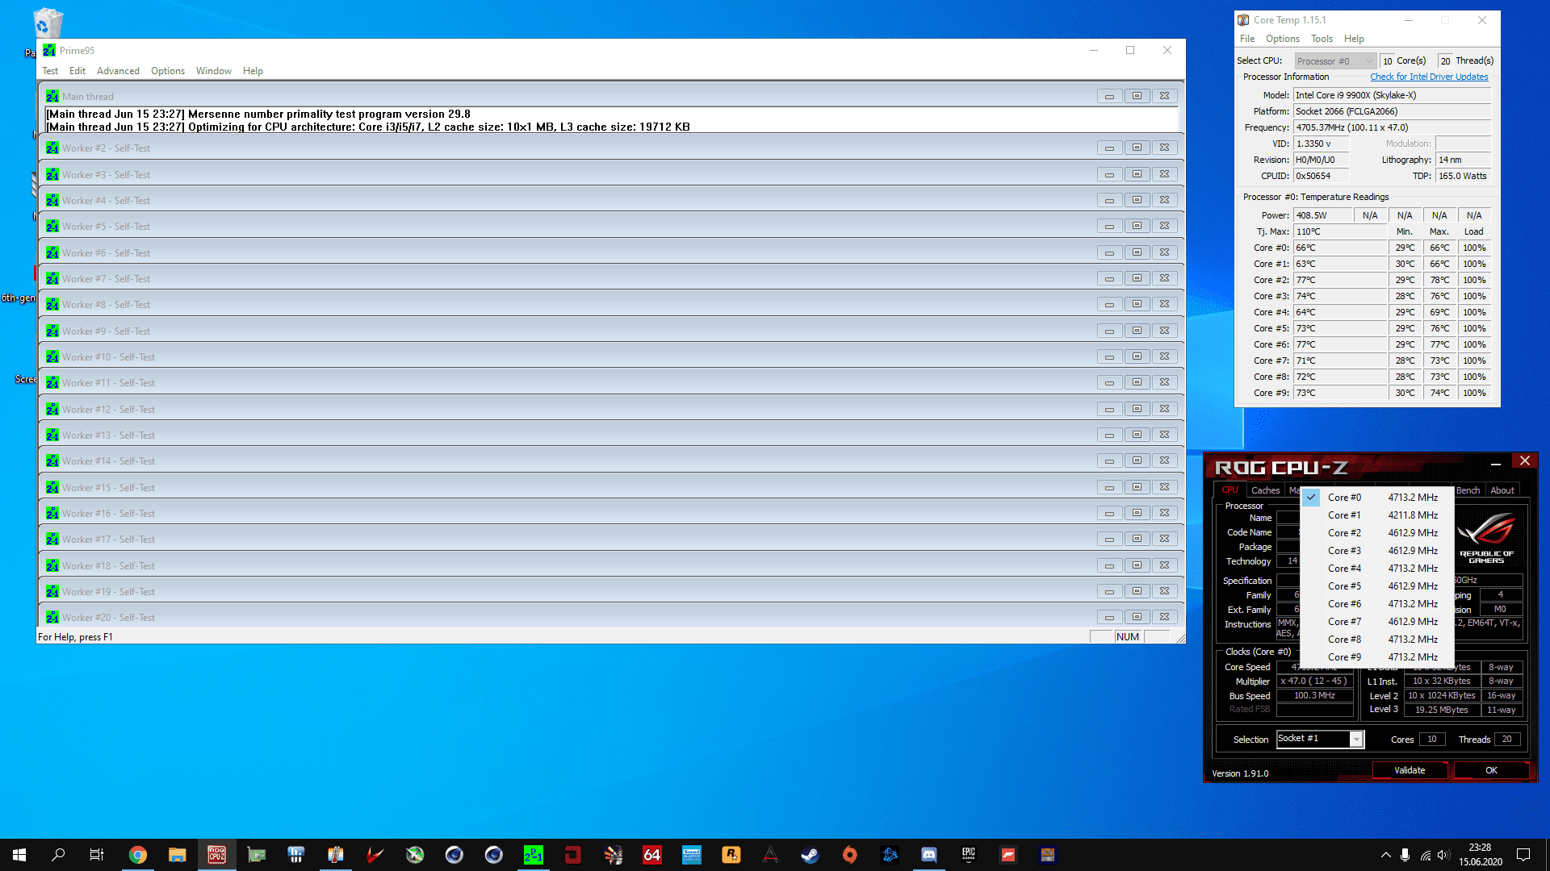Click the Validate button in CPU-Z
1550x871 pixels.
[1410, 770]
